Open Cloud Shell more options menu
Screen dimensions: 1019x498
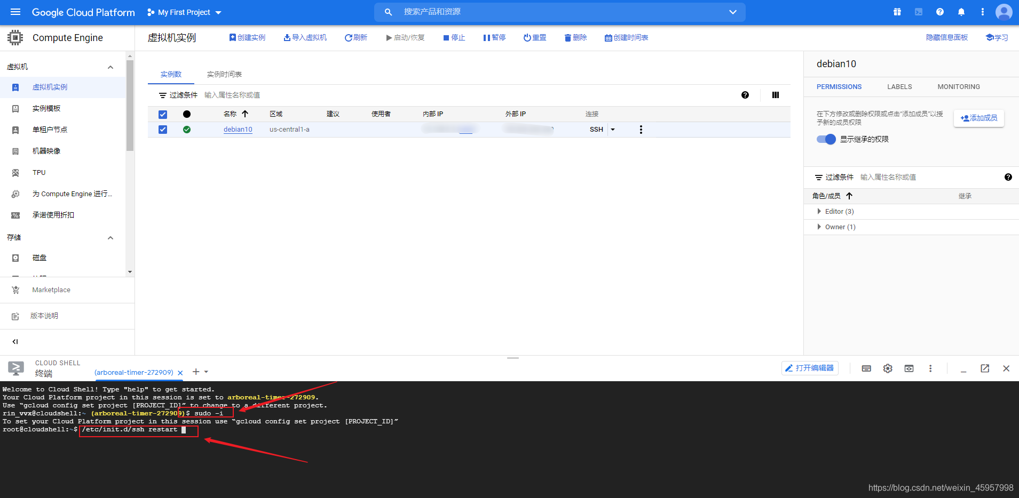930,368
